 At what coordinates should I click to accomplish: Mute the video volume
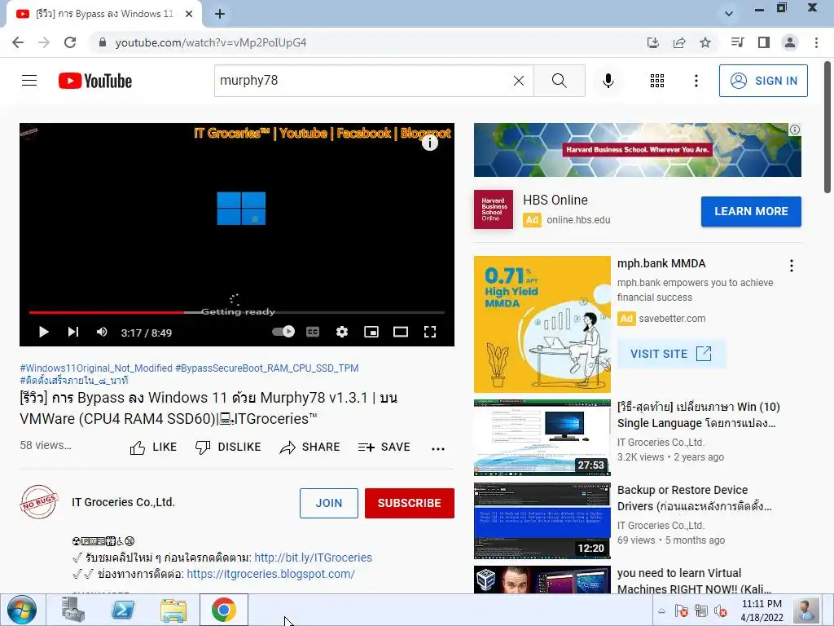click(x=102, y=333)
